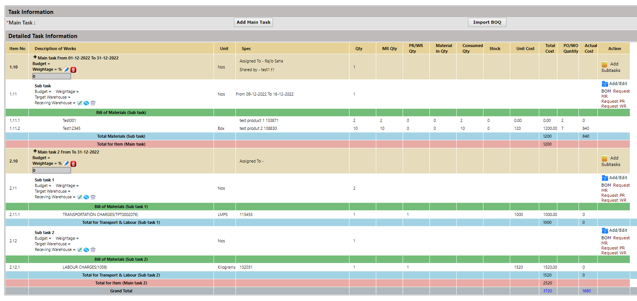637x301 pixels.
Task: Click unit cost 1520 in Labour Charges row
Action: pyautogui.click(x=519, y=268)
